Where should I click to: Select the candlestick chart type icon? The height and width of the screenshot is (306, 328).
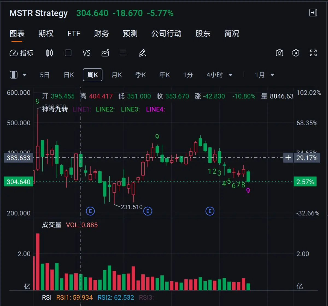point(49,53)
